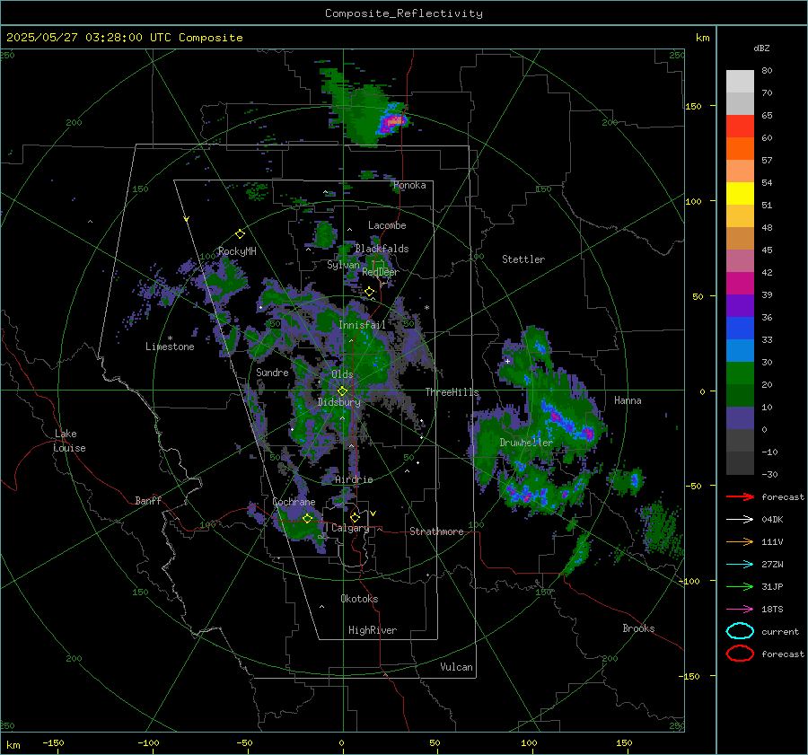Select the RockyMH label
The height and width of the screenshot is (755, 808).
point(237,251)
